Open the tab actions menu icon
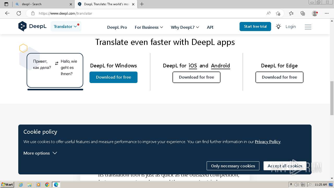Screen dimensions: 334x188 click(x=6, y=4)
